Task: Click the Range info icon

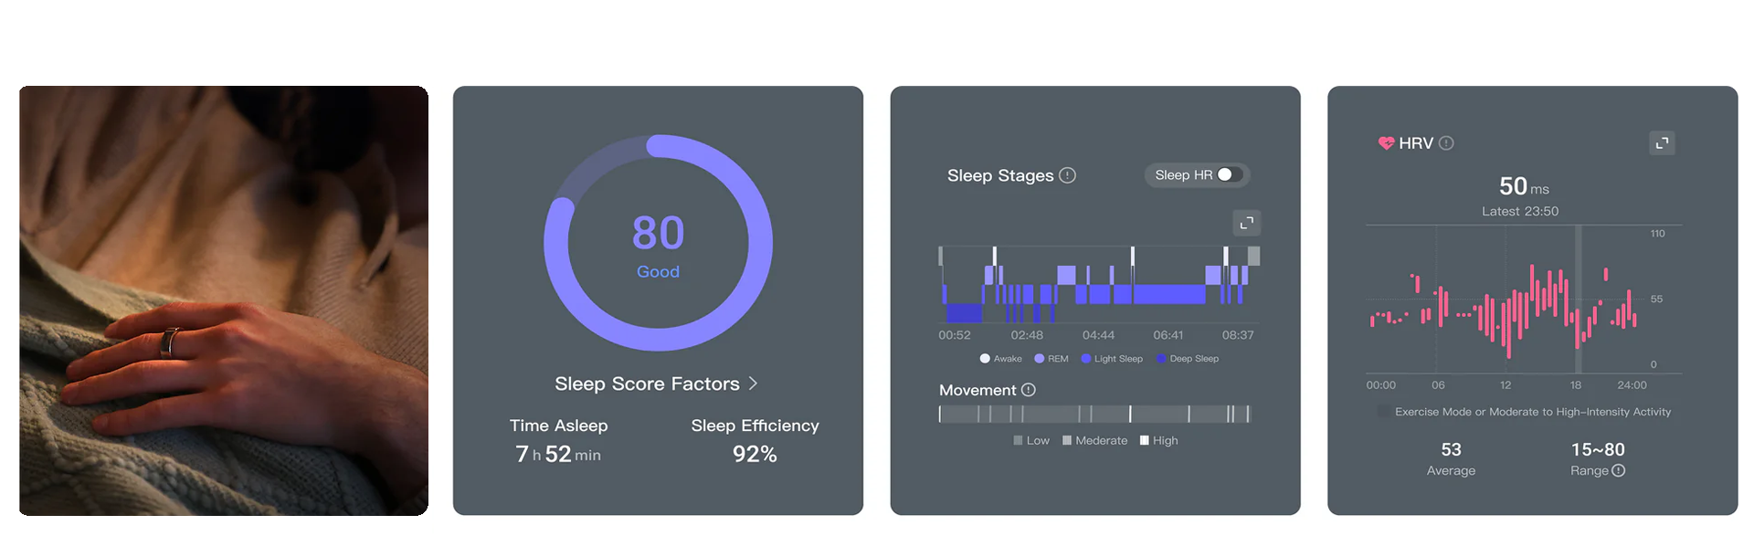Action: [1619, 470]
